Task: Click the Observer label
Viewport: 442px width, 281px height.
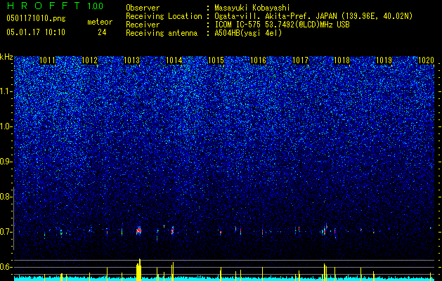Action: pyautogui.click(x=143, y=8)
